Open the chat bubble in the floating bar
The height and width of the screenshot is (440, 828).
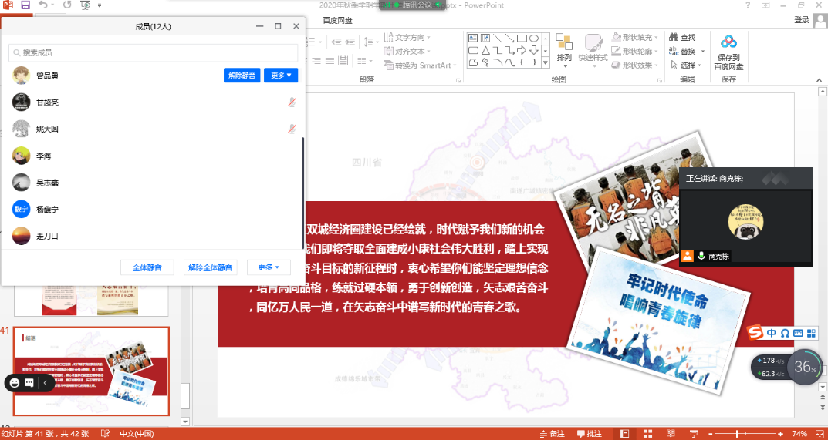[x=29, y=383]
